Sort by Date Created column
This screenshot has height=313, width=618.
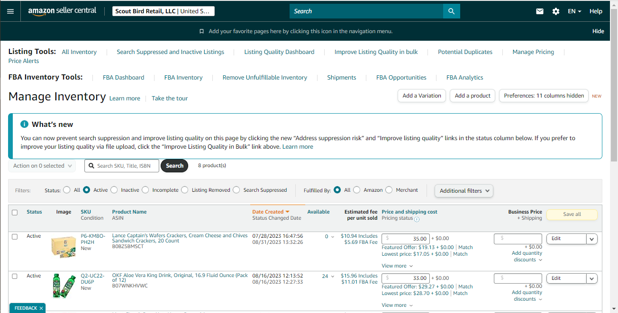[x=271, y=212]
